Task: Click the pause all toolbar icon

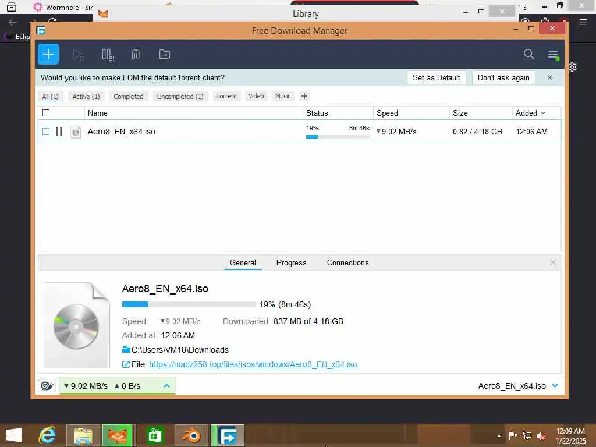Action: point(108,55)
